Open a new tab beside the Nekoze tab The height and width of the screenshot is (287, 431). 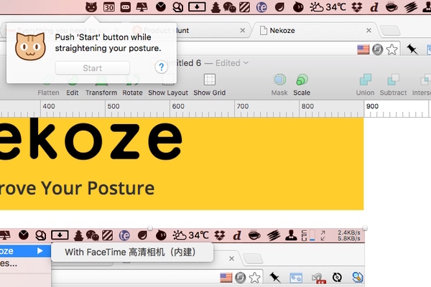pyautogui.click(x=390, y=31)
